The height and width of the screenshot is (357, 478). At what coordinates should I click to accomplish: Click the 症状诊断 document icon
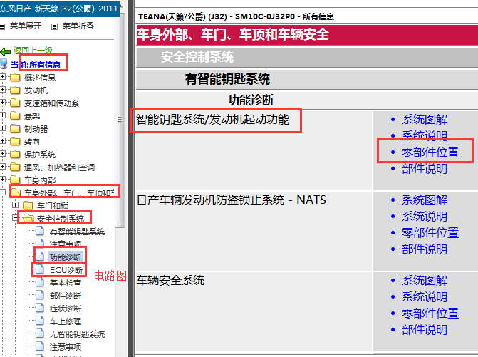(40, 308)
